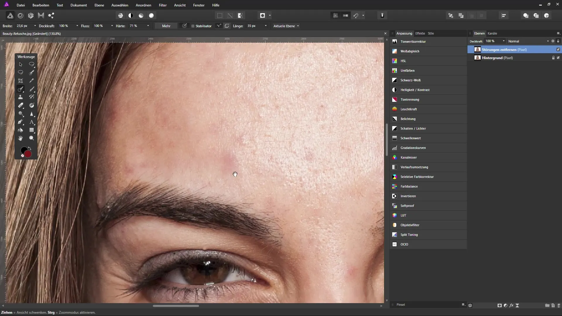The height and width of the screenshot is (316, 562).
Task: Activate the Zoom magnifier tool
Action: coord(32,138)
